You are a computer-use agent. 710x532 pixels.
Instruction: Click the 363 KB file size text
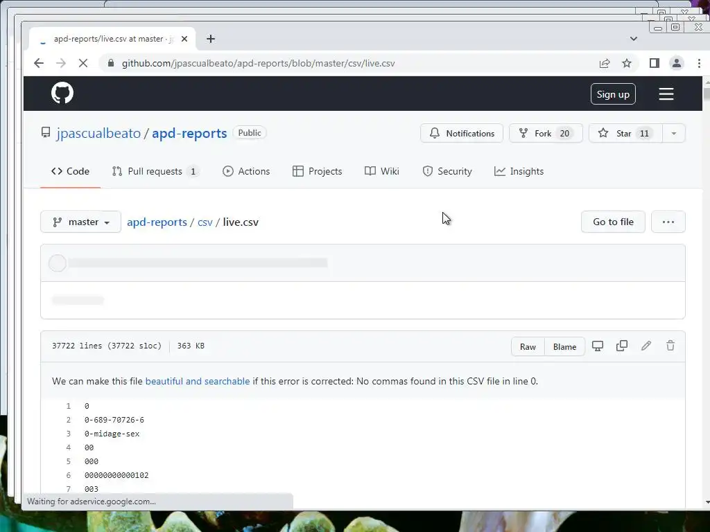[x=191, y=346]
